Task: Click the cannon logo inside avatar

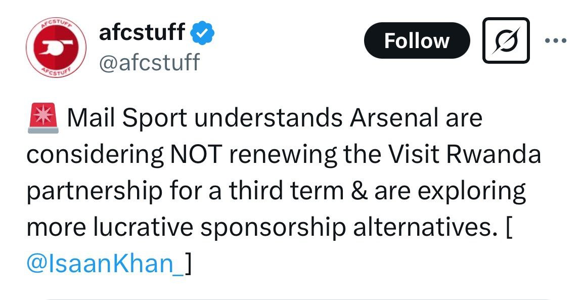Action: click(x=56, y=47)
